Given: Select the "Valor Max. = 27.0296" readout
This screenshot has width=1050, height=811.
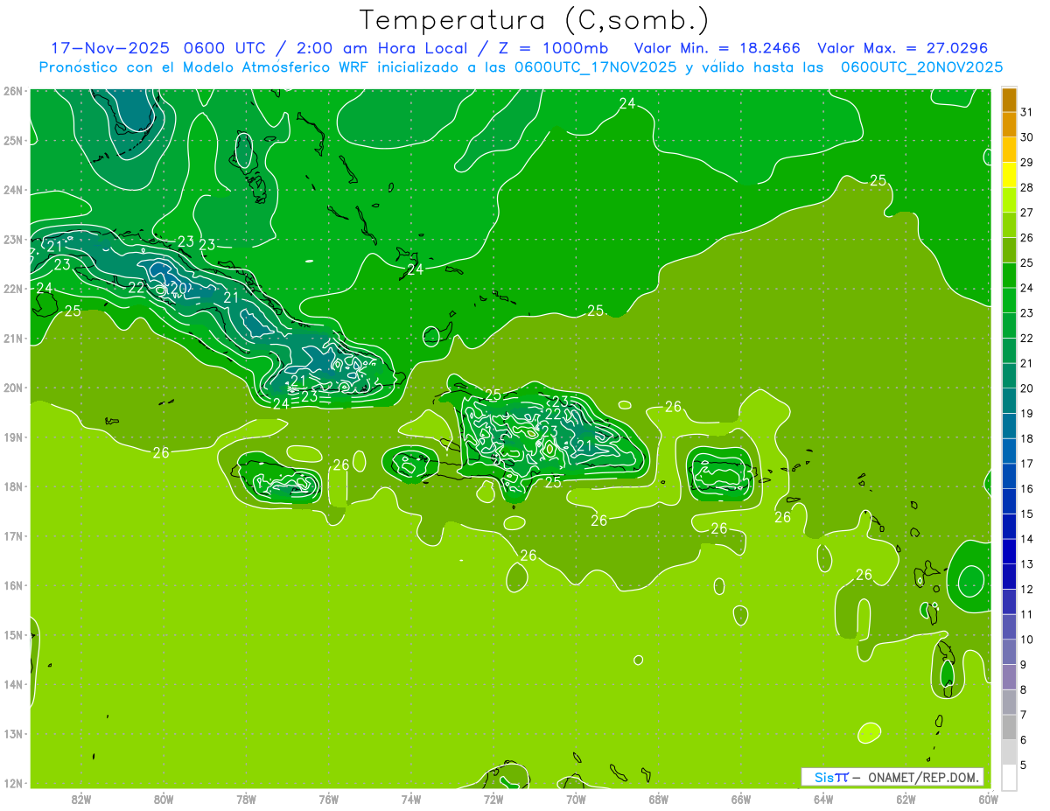Looking at the screenshot, I should pyautogui.click(x=904, y=48).
